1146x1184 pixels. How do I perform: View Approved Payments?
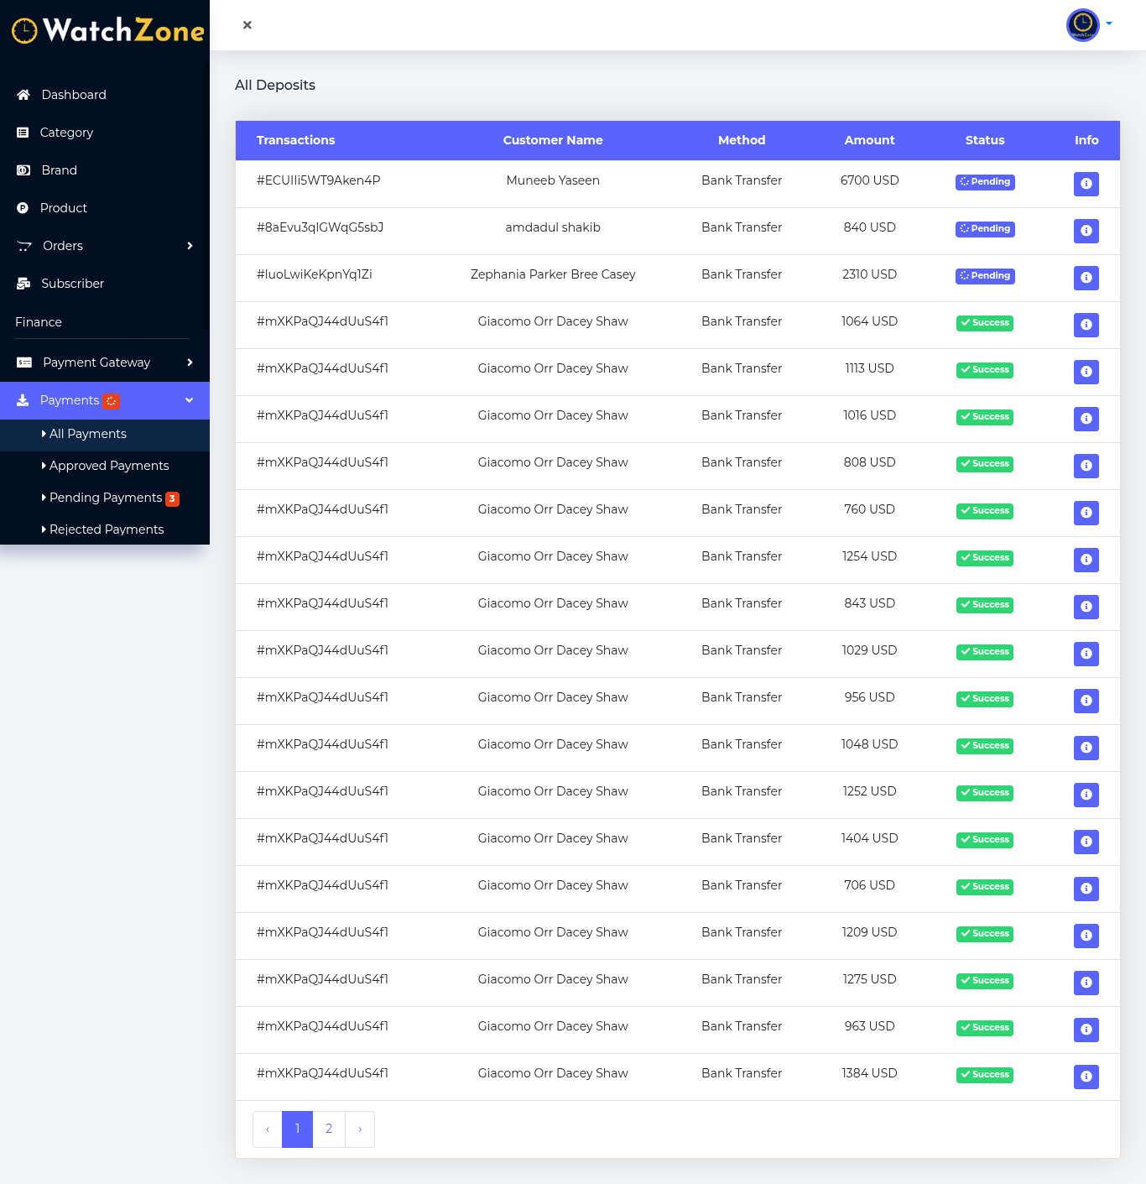109,466
